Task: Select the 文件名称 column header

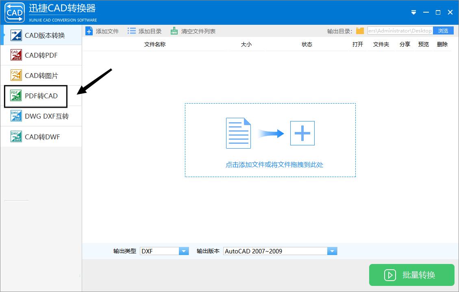Action: [x=154, y=45]
